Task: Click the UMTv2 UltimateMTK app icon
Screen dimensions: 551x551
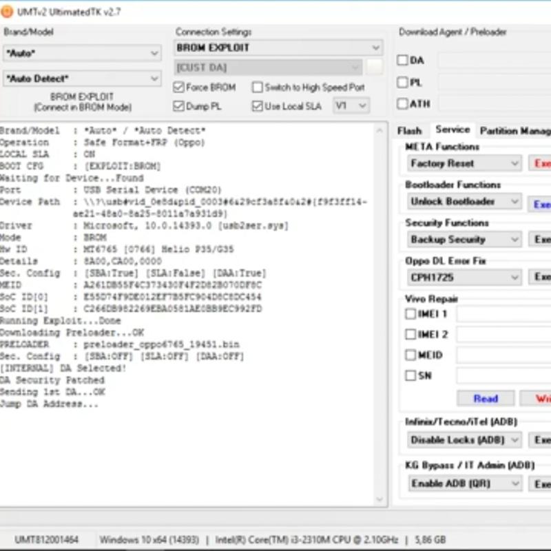Action: tap(7, 12)
